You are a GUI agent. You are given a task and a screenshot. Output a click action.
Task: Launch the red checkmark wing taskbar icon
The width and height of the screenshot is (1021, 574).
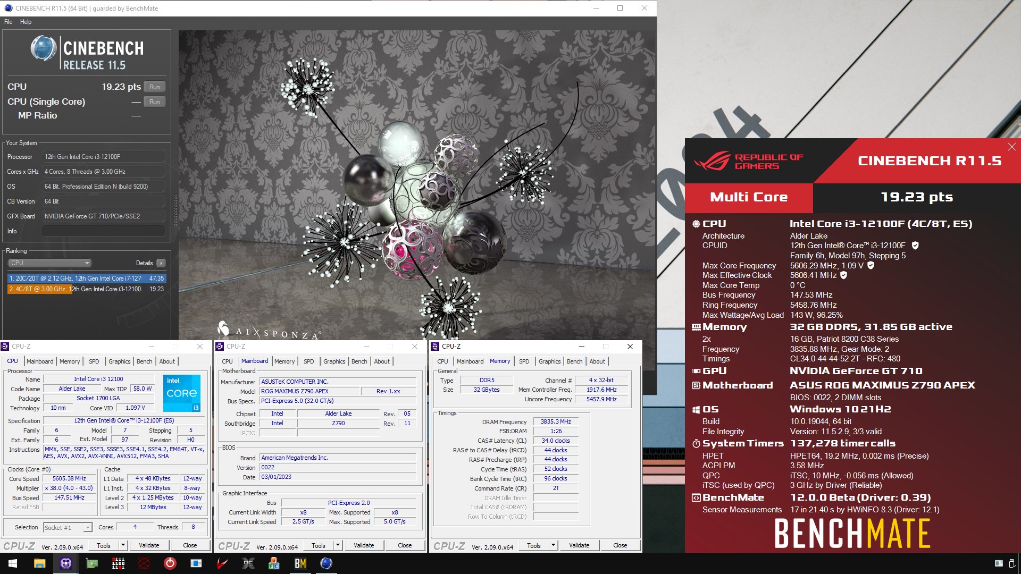[222, 563]
